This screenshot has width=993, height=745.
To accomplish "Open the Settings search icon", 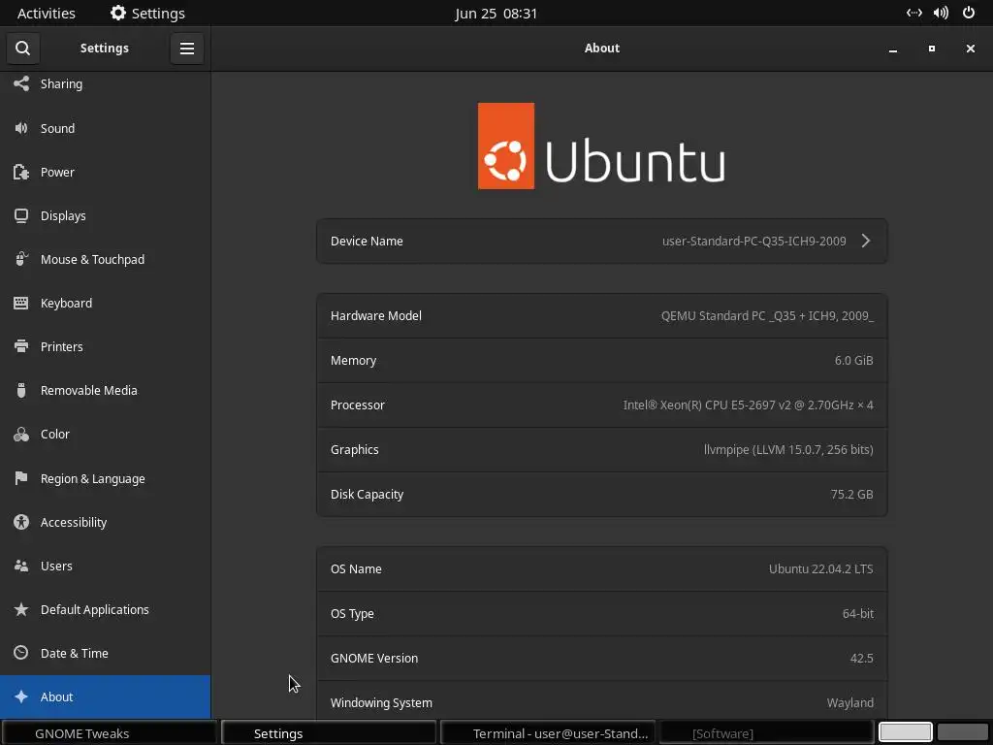I will coord(23,49).
